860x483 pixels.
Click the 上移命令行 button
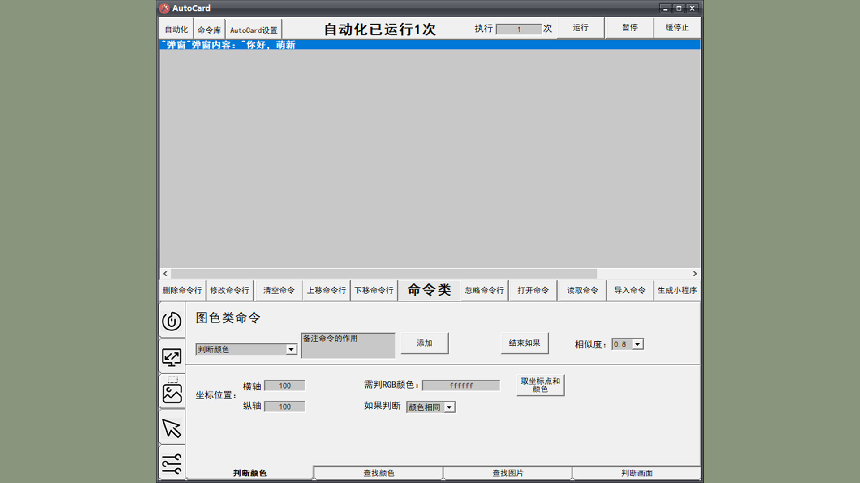(326, 290)
